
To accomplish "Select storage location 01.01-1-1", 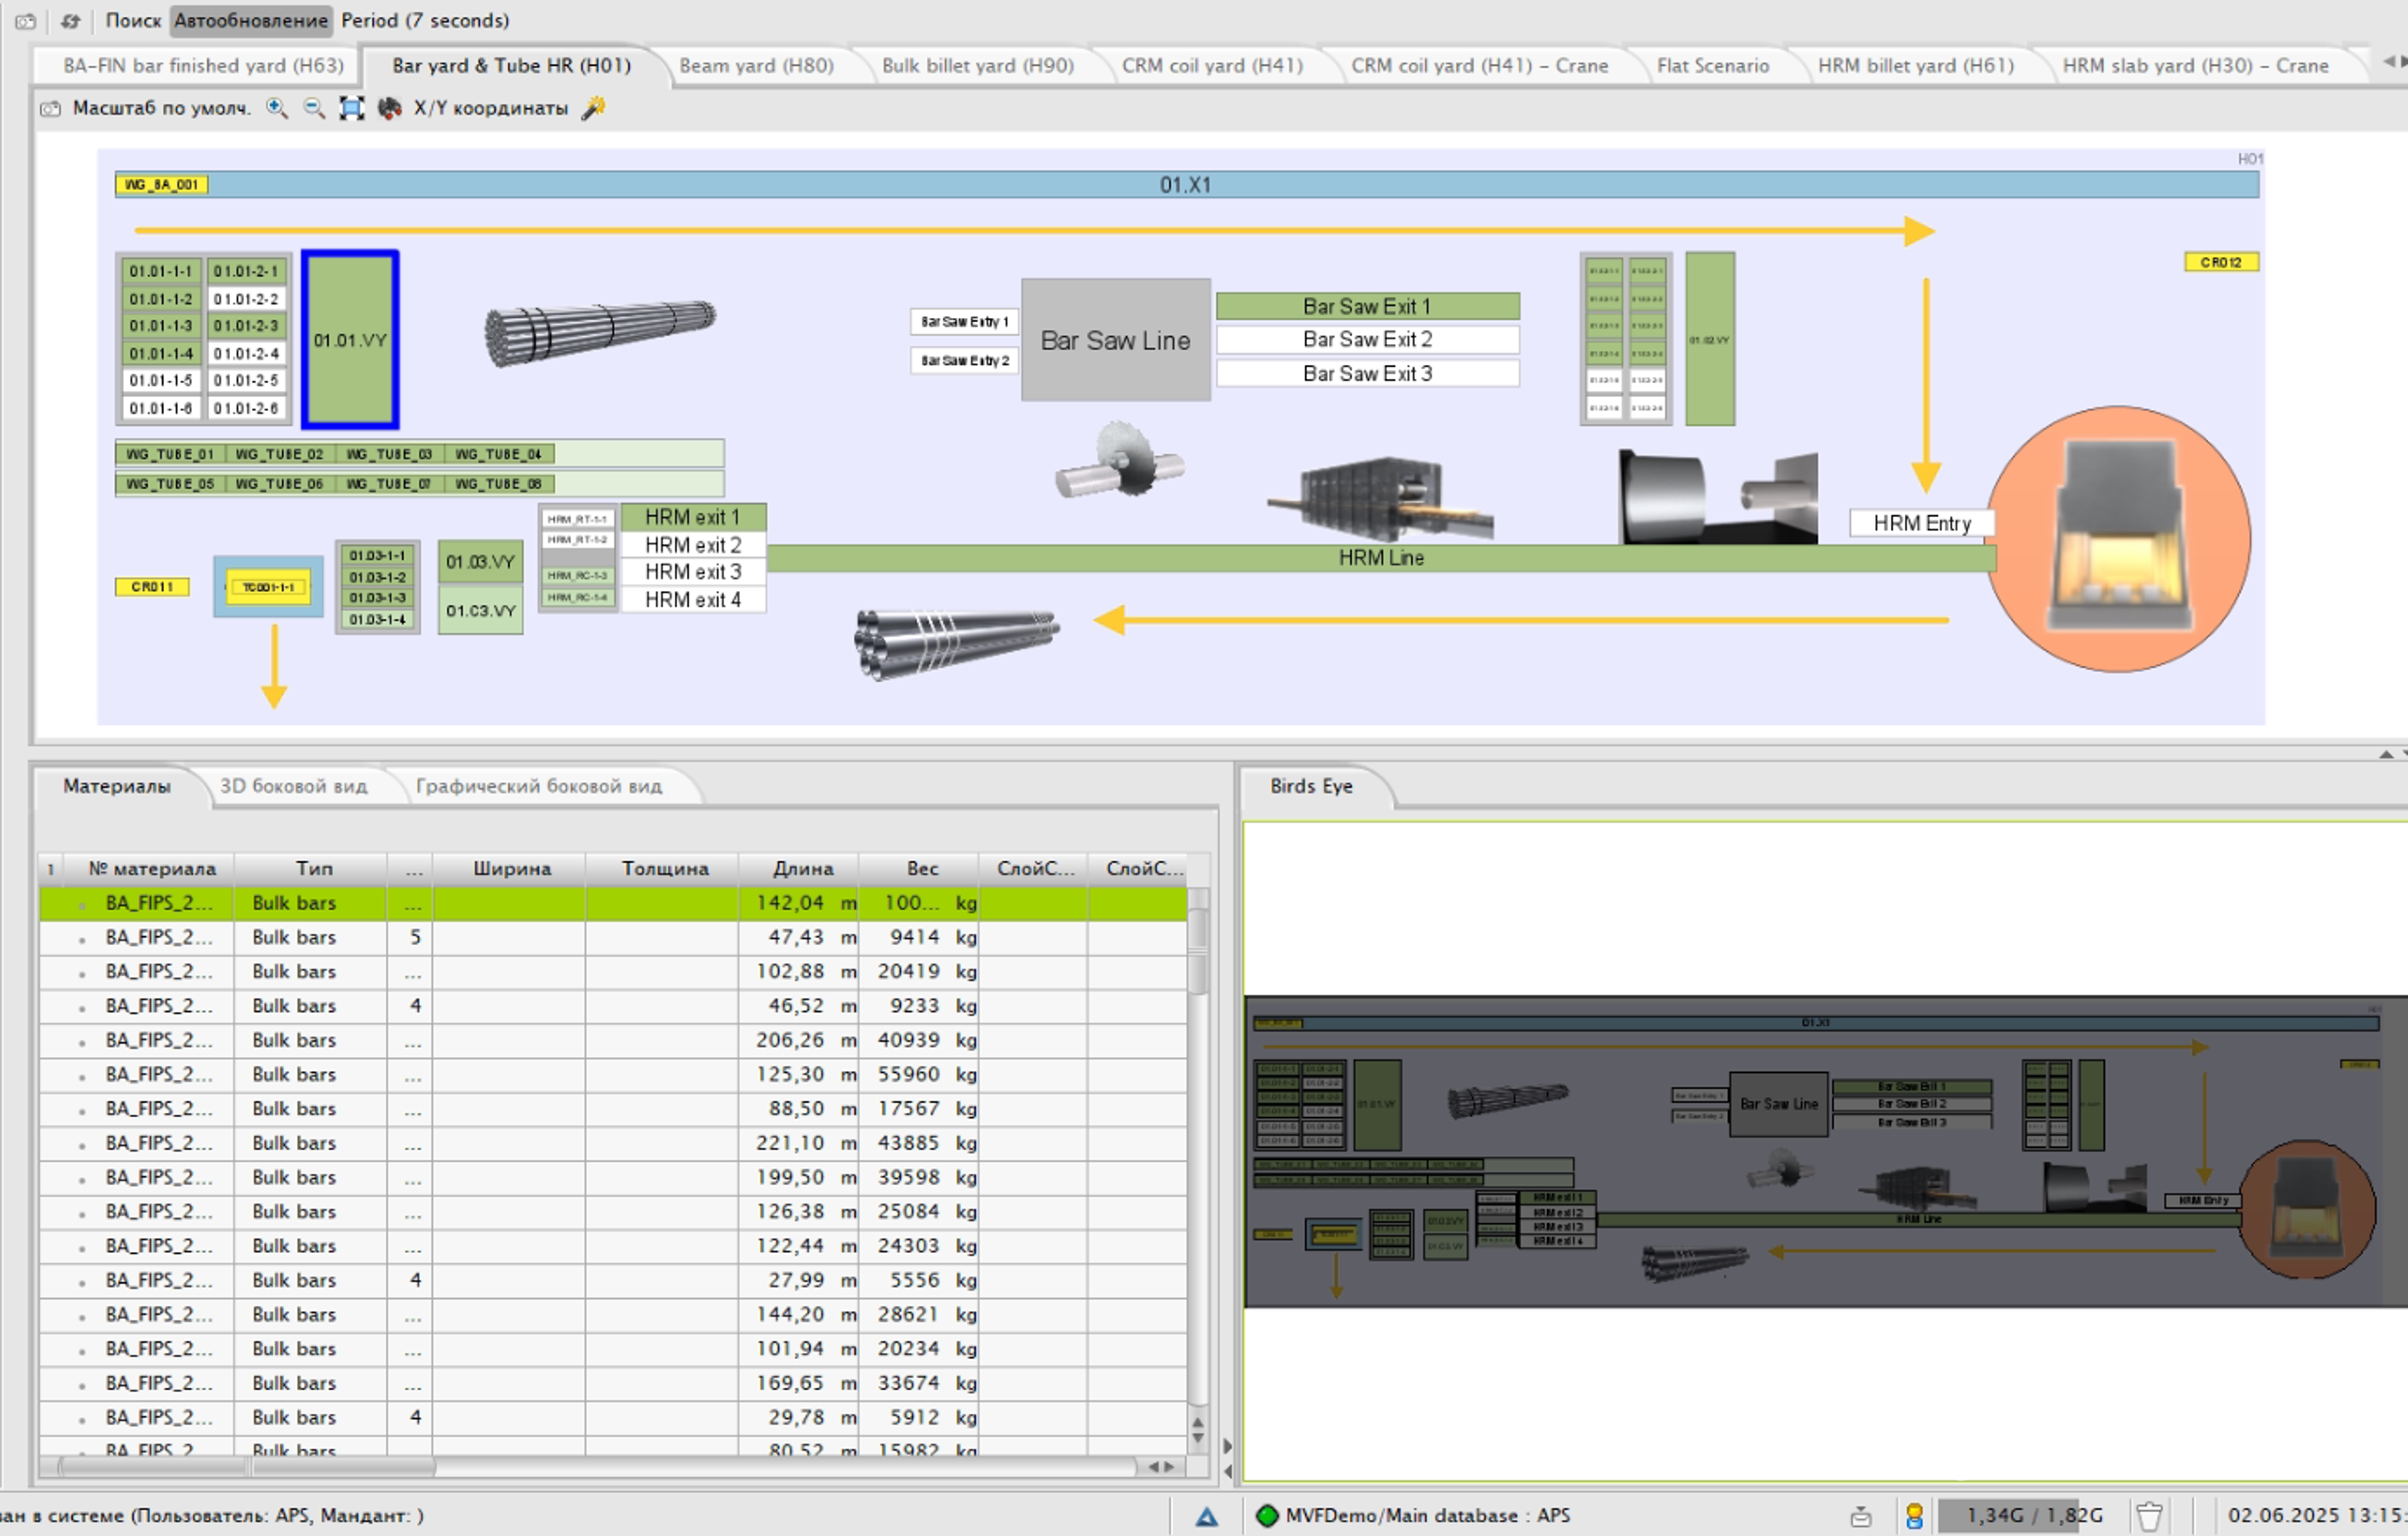I will pos(160,271).
